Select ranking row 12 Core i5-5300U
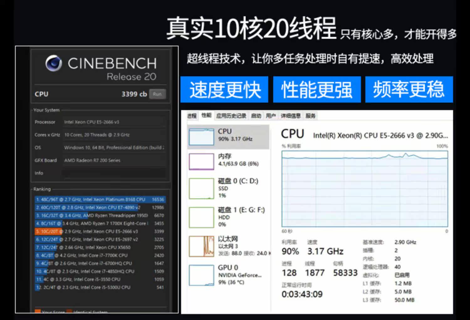The image size is (470, 320). point(100,287)
